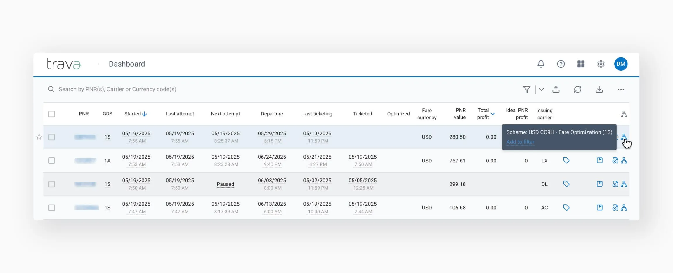This screenshot has width=673, height=273.
Task: Expand the Total profit column chevron
Action: (493, 114)
